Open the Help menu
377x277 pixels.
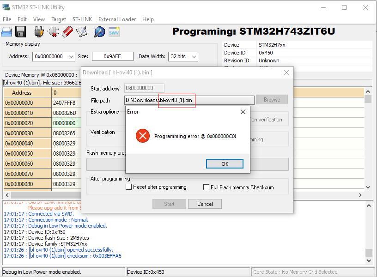point(148,19)
